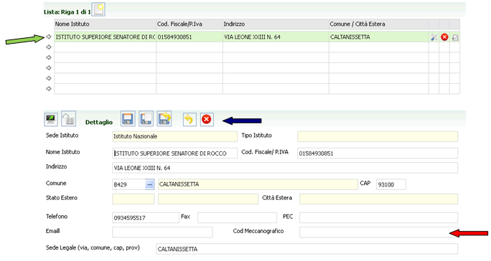Click the new record icon beside Lista
Image resolution: width=491 pixels, height=261 pixels.
pyautogui.click(x=99, y=10)
